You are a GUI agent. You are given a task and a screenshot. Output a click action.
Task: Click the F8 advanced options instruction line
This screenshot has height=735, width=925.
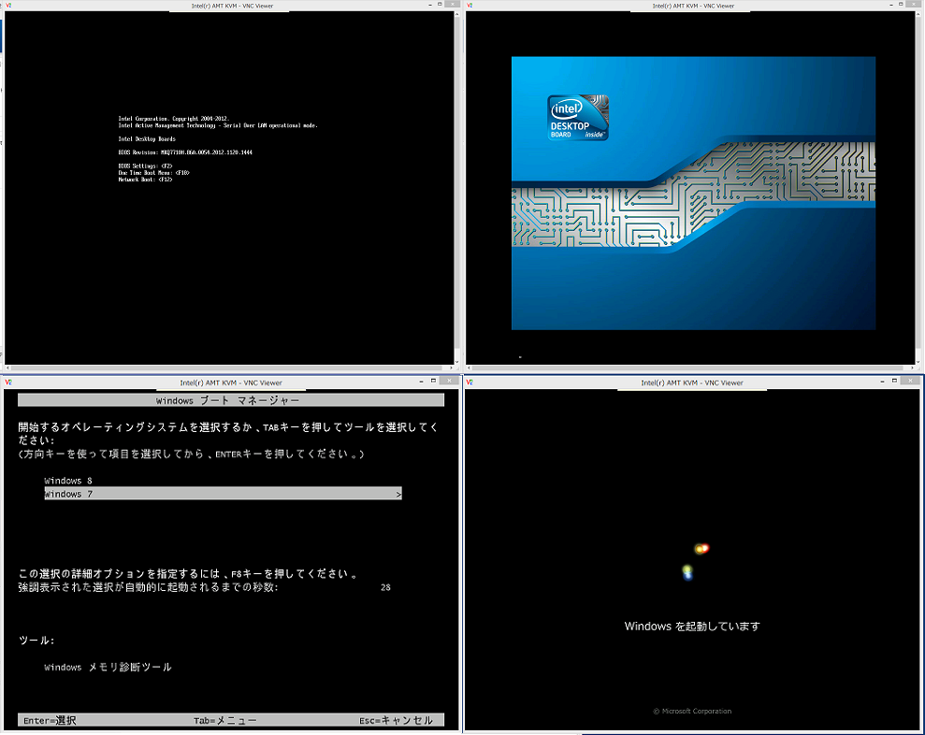click(188, 574)
